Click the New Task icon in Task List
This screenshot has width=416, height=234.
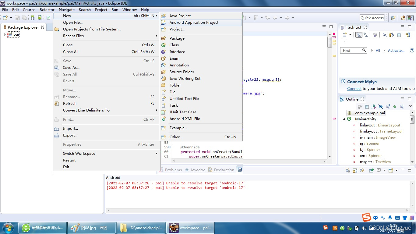[x=345, y=35]
